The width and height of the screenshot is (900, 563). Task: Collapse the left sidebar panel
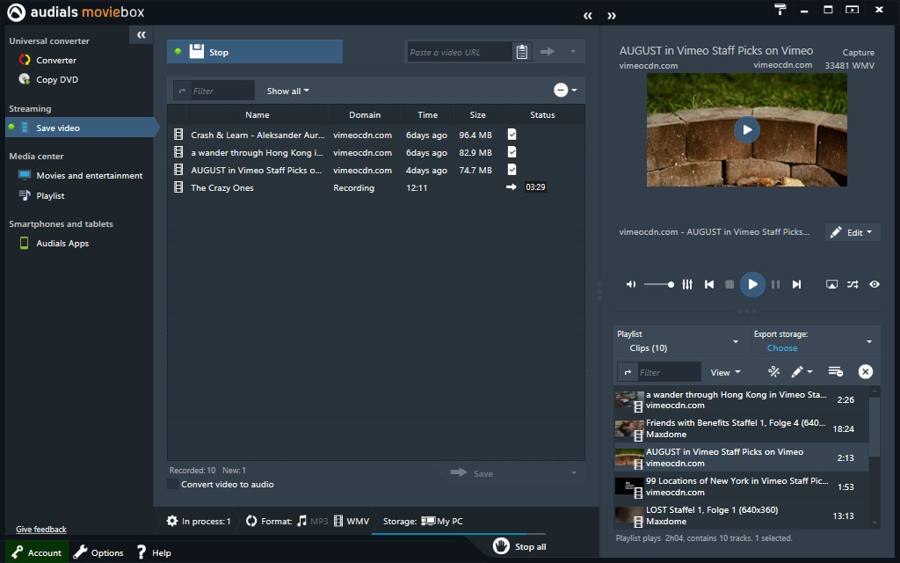point(141,34)
